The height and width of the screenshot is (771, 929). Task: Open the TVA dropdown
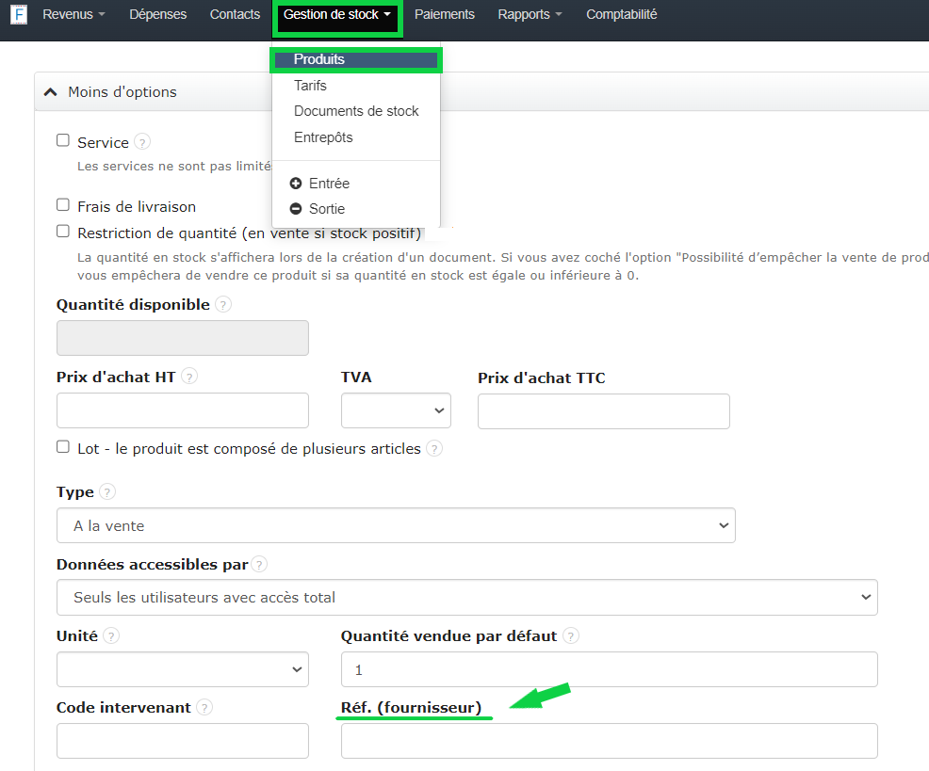[395, 410]
